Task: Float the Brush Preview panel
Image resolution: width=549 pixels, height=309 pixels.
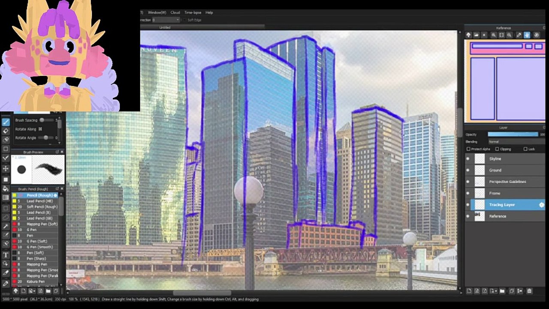Action: pos(57,152)
